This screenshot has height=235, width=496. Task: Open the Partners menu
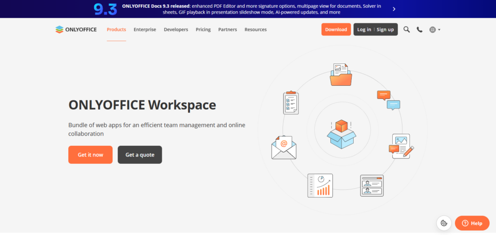click(228, 30)
